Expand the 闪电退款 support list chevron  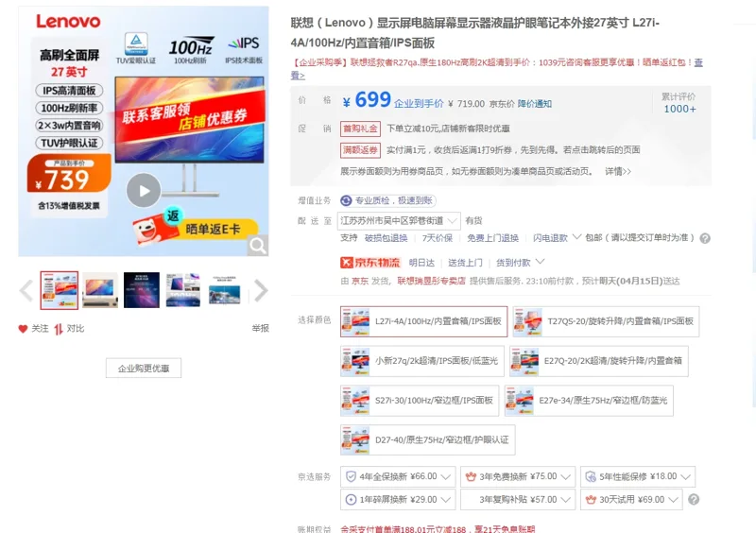pyautogui.click(x=576, y=237)
